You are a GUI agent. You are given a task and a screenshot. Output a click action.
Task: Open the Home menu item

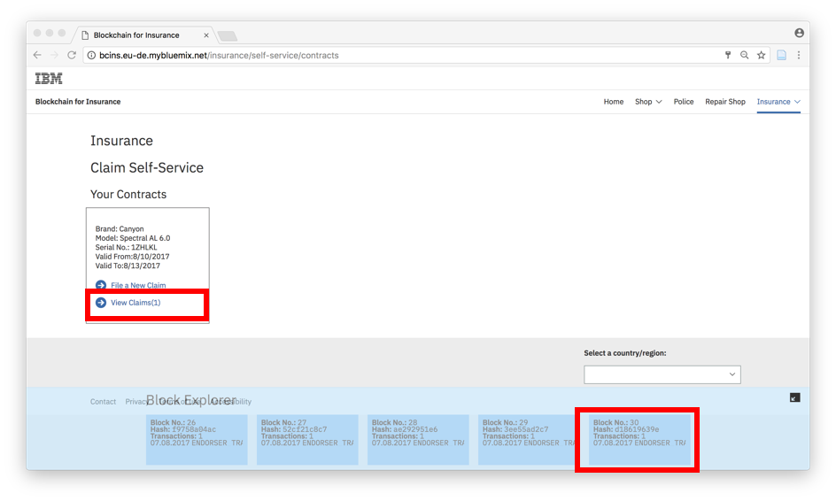coord(613,102)
